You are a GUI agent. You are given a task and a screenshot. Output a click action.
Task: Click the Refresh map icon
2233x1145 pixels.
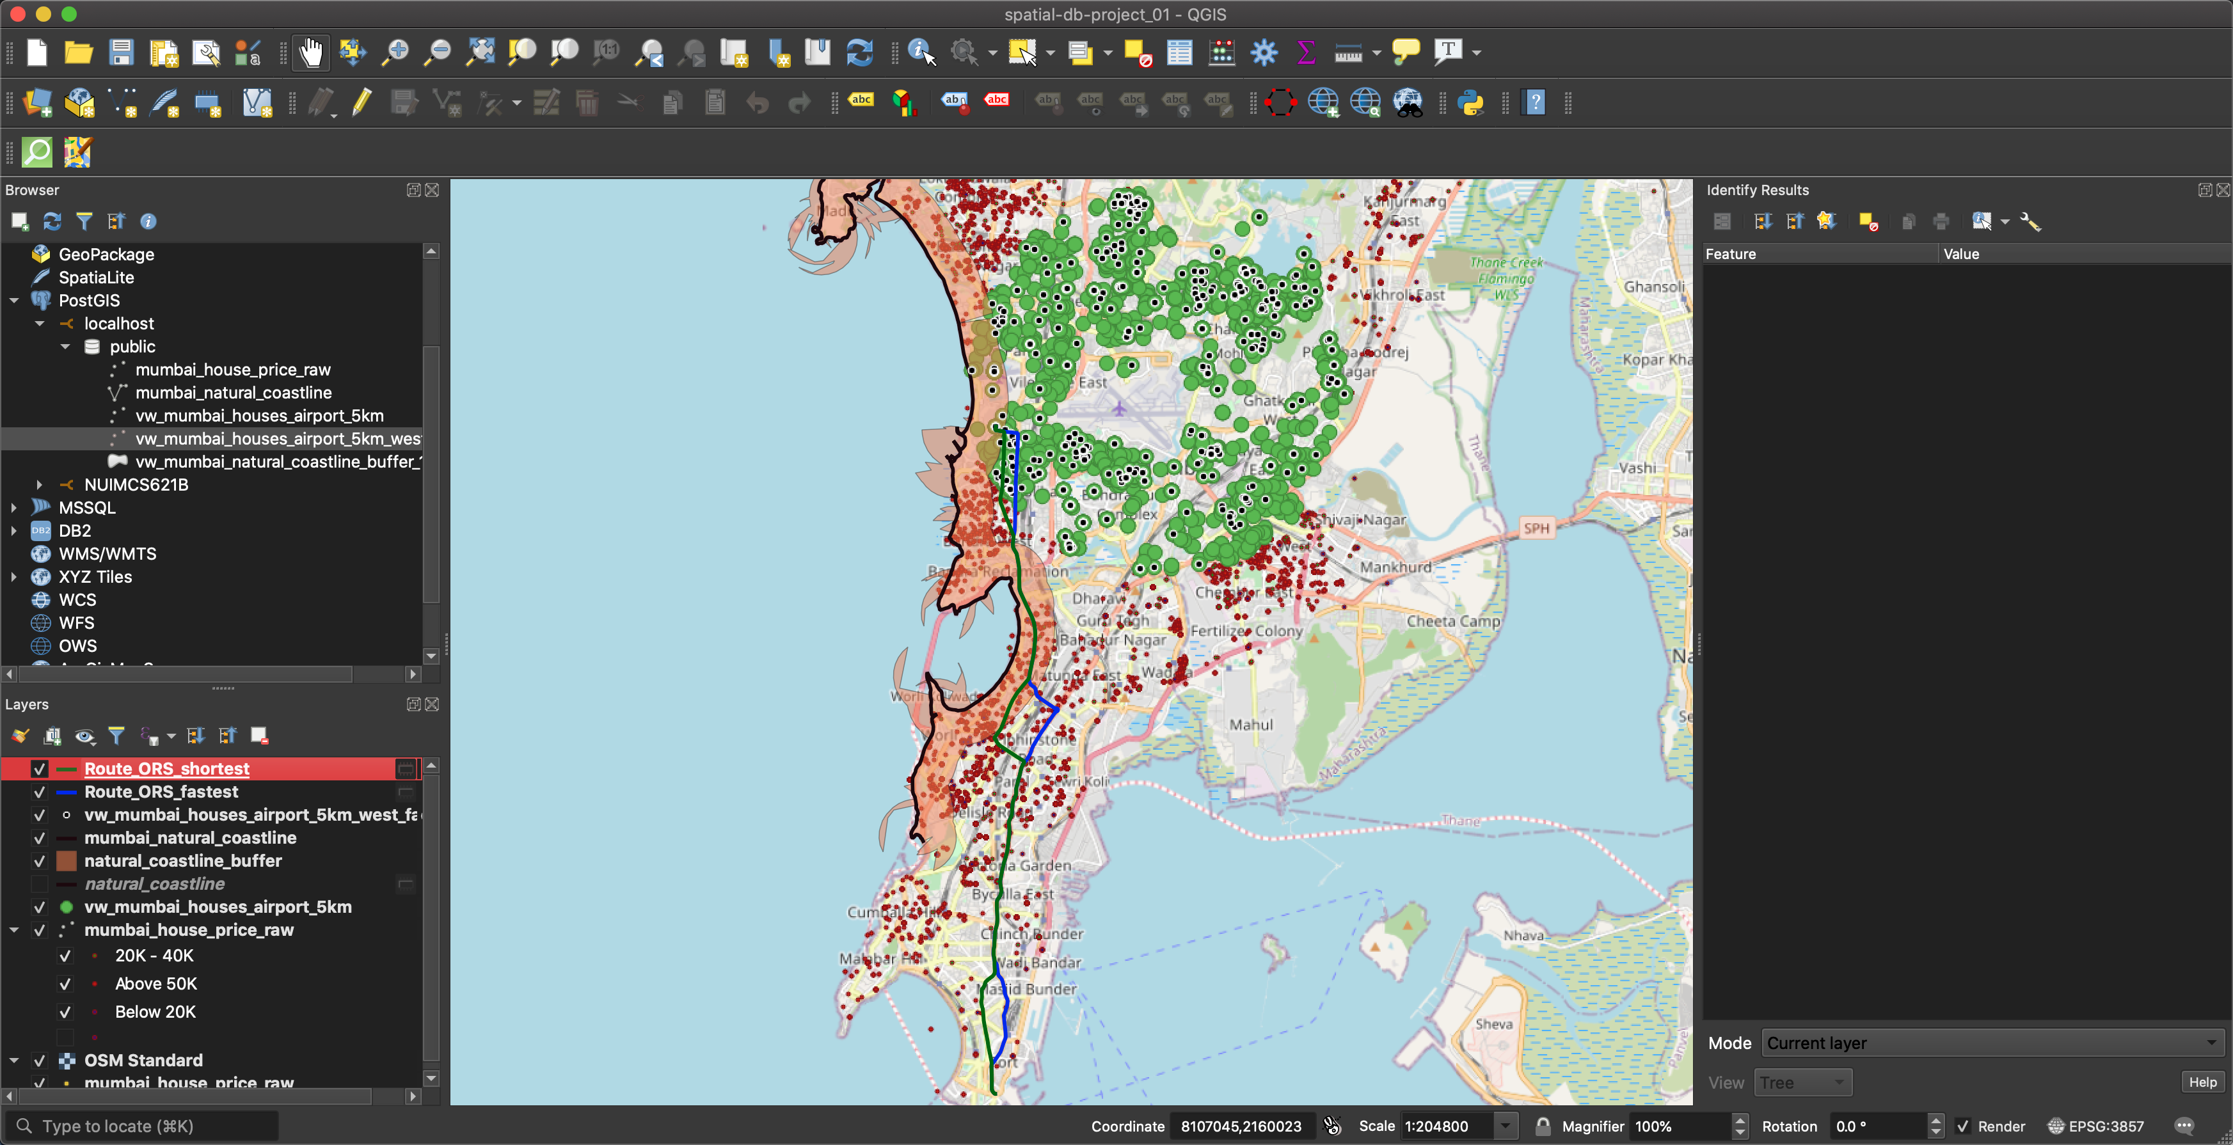pyautogui.click(x=859, y=53)
